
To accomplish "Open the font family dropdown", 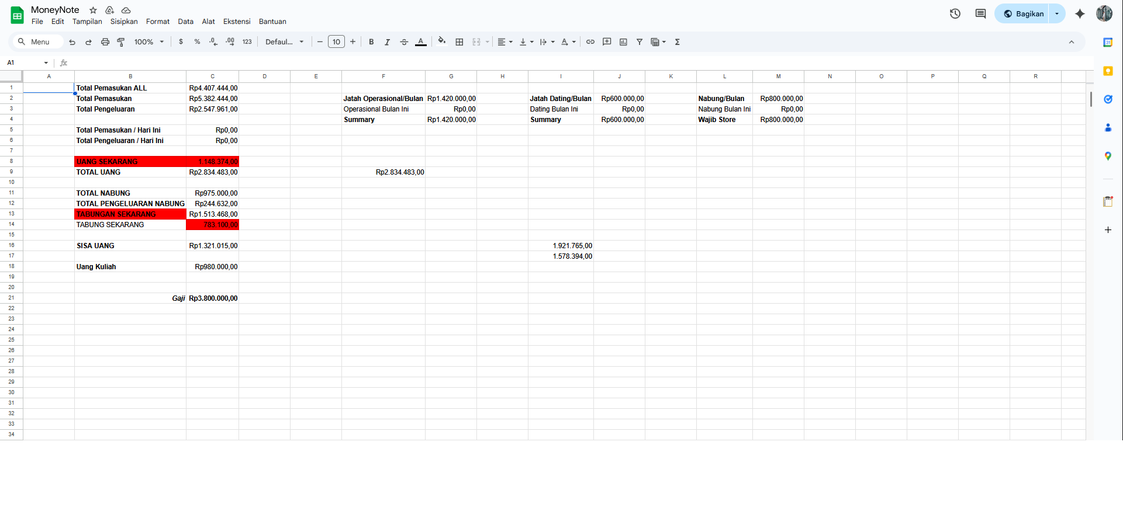I will pyautogui.click(x=285, y=42).
